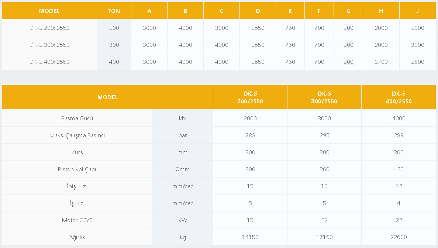Select column header E in the top table
This screenshot has width=438, height=248.
[x=290, y=11]
